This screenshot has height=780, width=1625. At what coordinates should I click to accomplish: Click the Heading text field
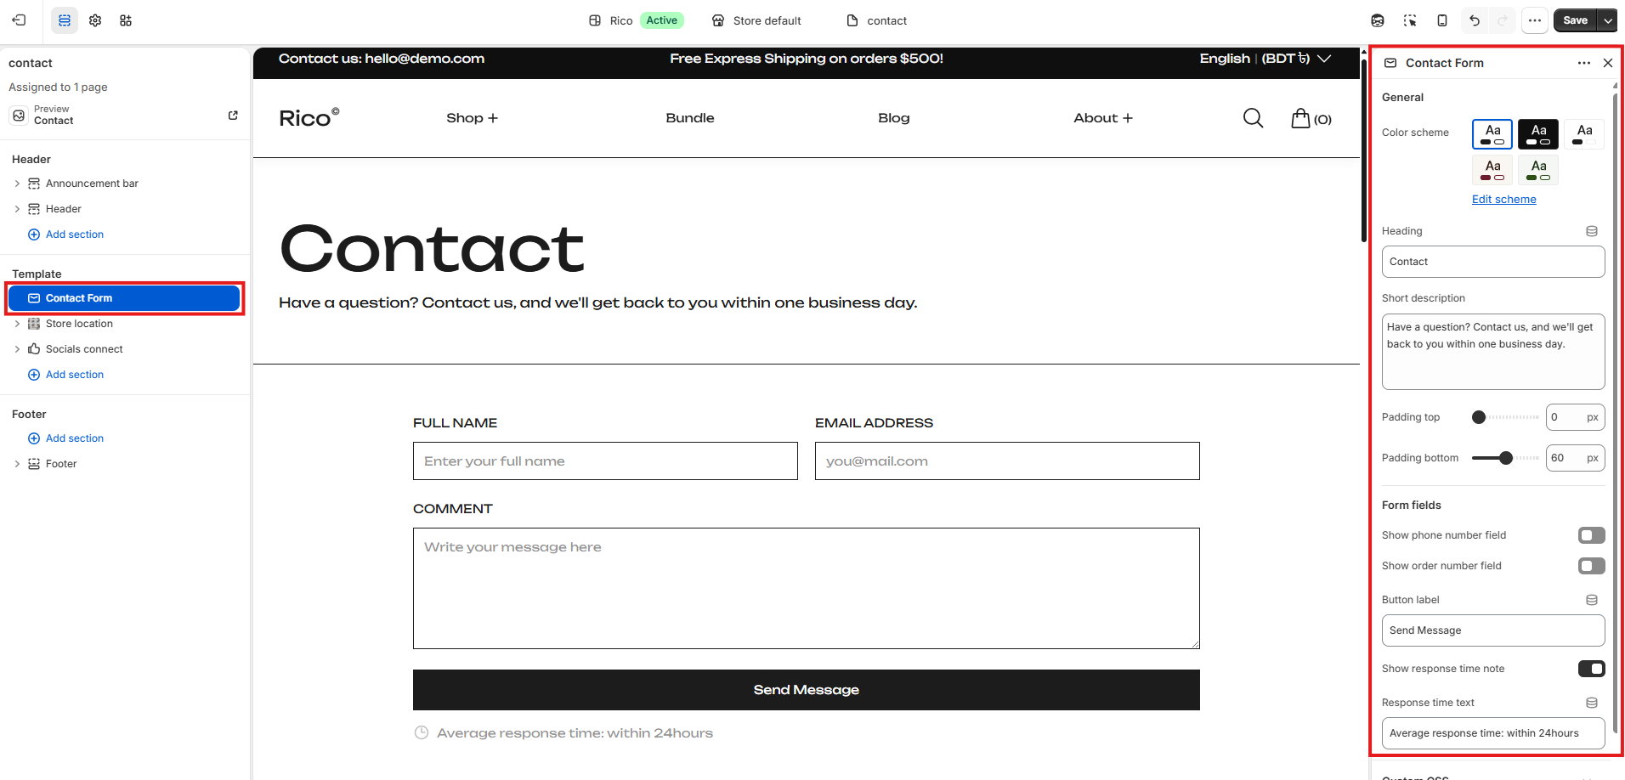pyautogui.click(x=1493, y=262)
